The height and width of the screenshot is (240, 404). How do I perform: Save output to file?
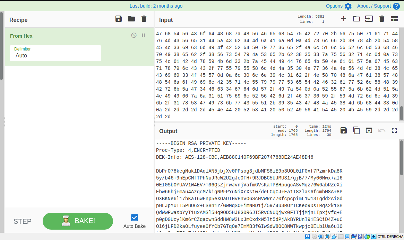pyautogui.click(x=344, y=130)
